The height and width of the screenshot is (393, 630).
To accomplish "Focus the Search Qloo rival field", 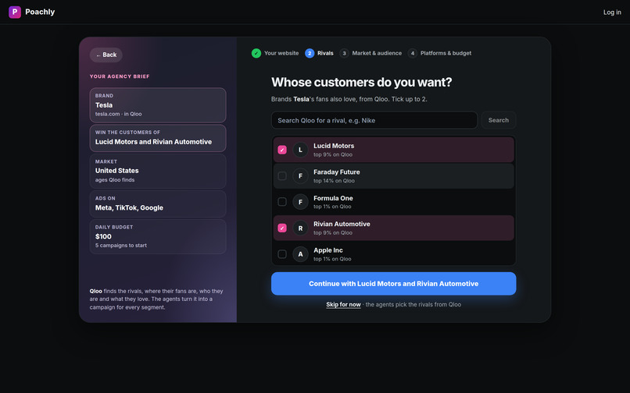I will click(x=374, y=120).
